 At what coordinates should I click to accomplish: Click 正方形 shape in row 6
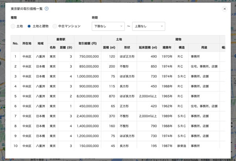tap(124, 106)
